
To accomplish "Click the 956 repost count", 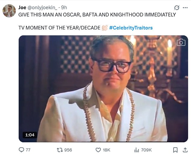I will [68, 150].
